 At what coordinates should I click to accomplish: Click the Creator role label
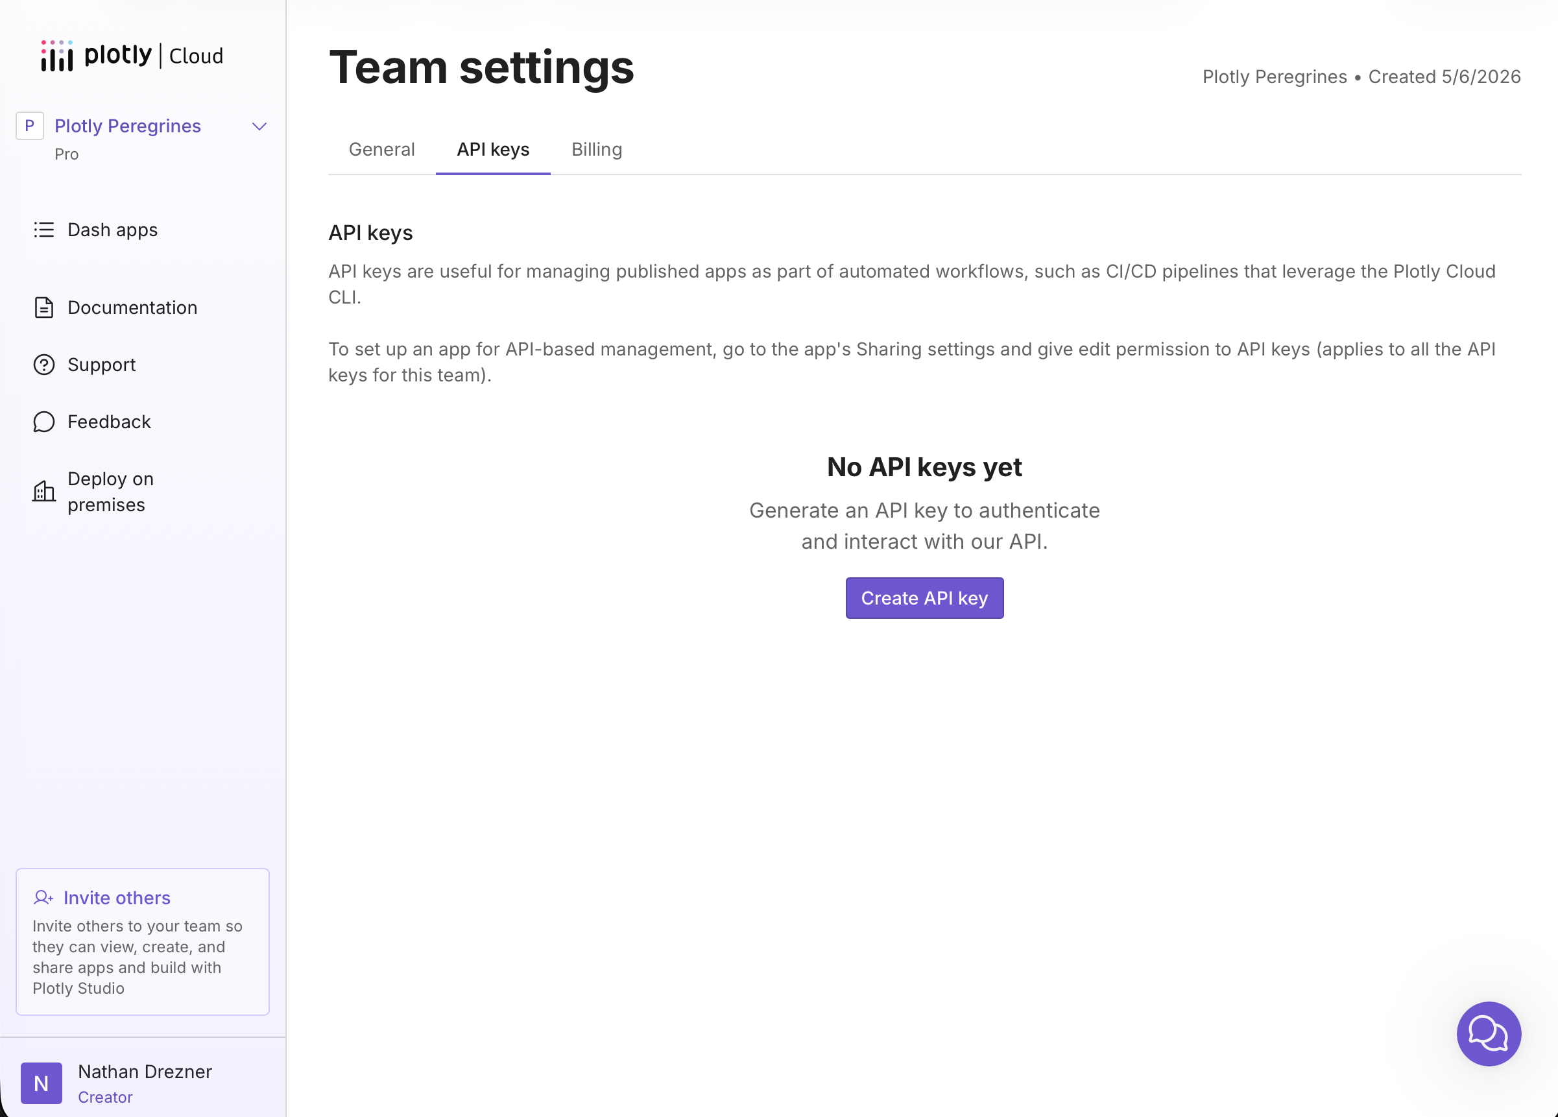point(105,1096)
